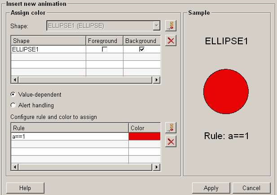
Task: Click the red color swatch for rule a==1
Action: pyautogui.click(x=144, y=136)
